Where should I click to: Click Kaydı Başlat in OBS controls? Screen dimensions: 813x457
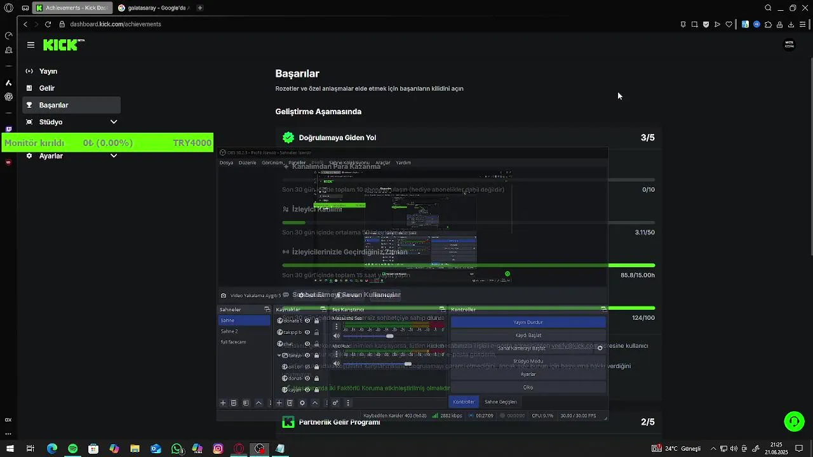[x=528, y=335]
